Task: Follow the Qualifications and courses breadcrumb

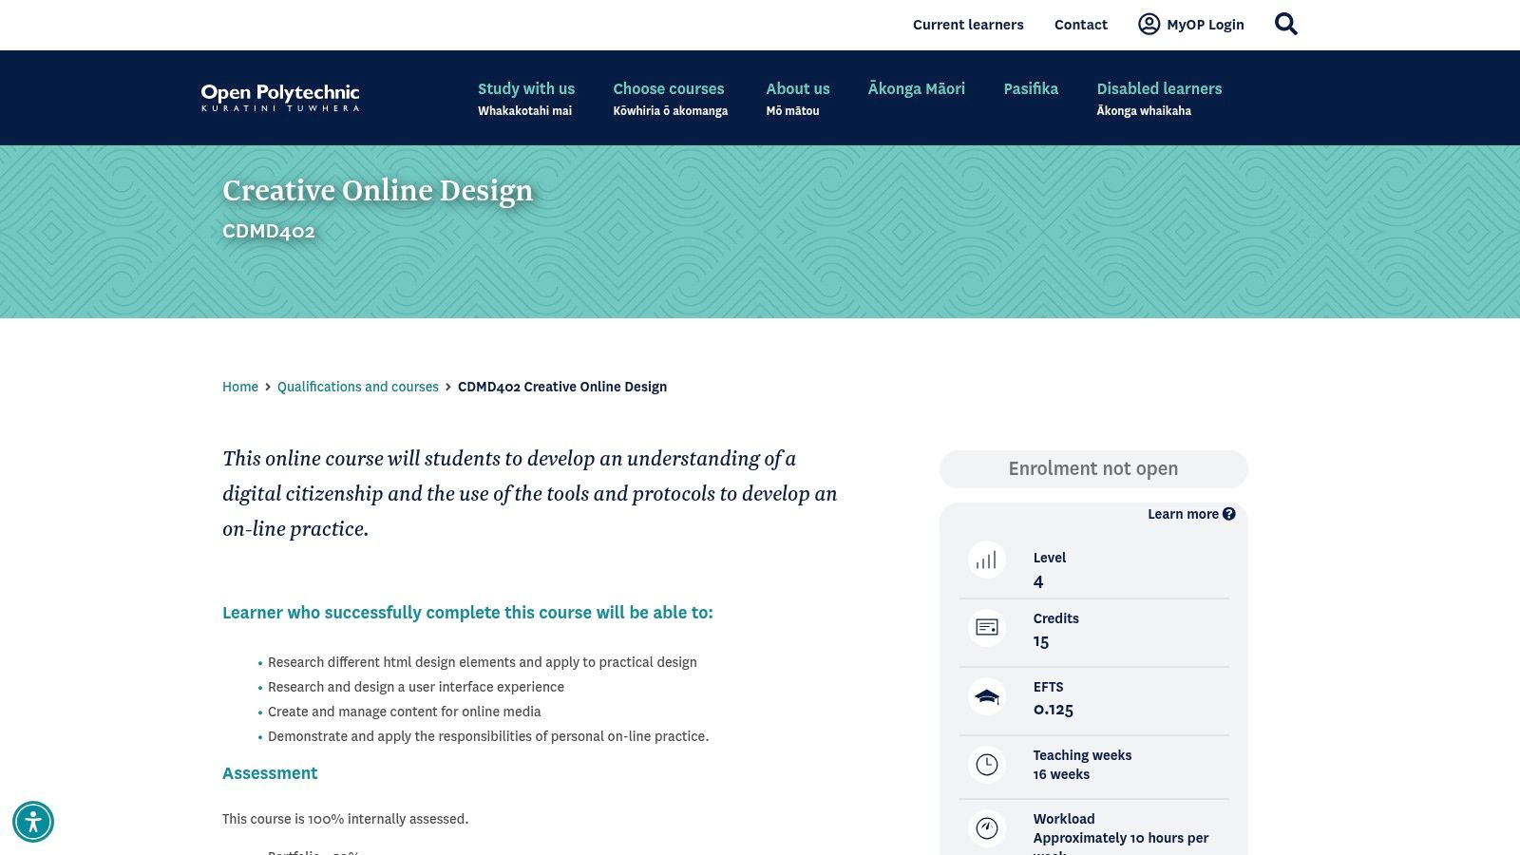Action: click(x=357, y=387)
